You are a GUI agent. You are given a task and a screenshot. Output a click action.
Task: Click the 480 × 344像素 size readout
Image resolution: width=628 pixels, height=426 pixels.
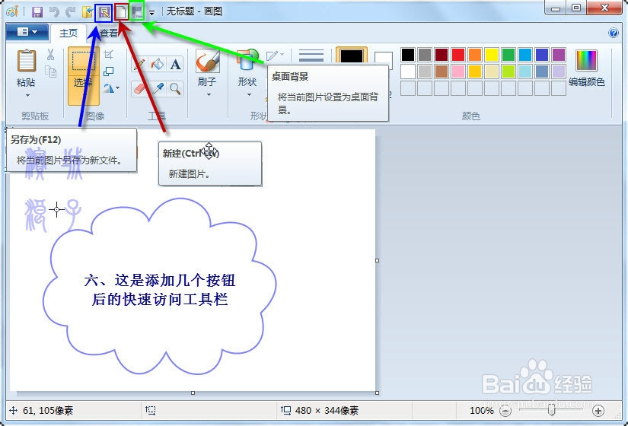coord(327,410)
